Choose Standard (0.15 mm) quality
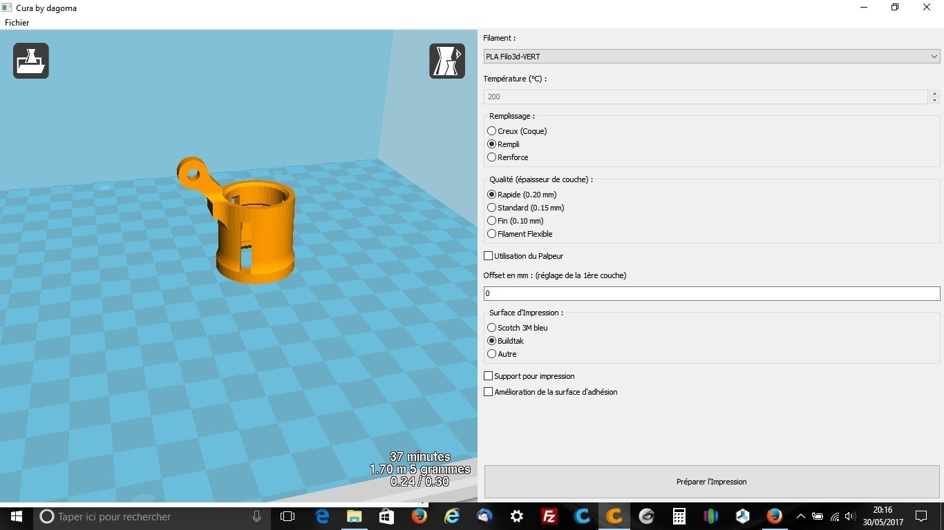Image resolution: width=944 pixels, height=530 pixels. (525, 208)
